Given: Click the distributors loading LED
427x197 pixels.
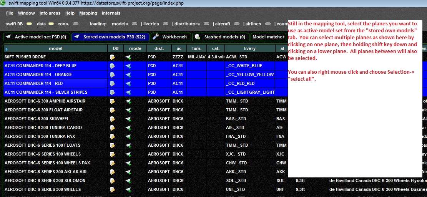Looking at the screenshot, I should point(206,24).
